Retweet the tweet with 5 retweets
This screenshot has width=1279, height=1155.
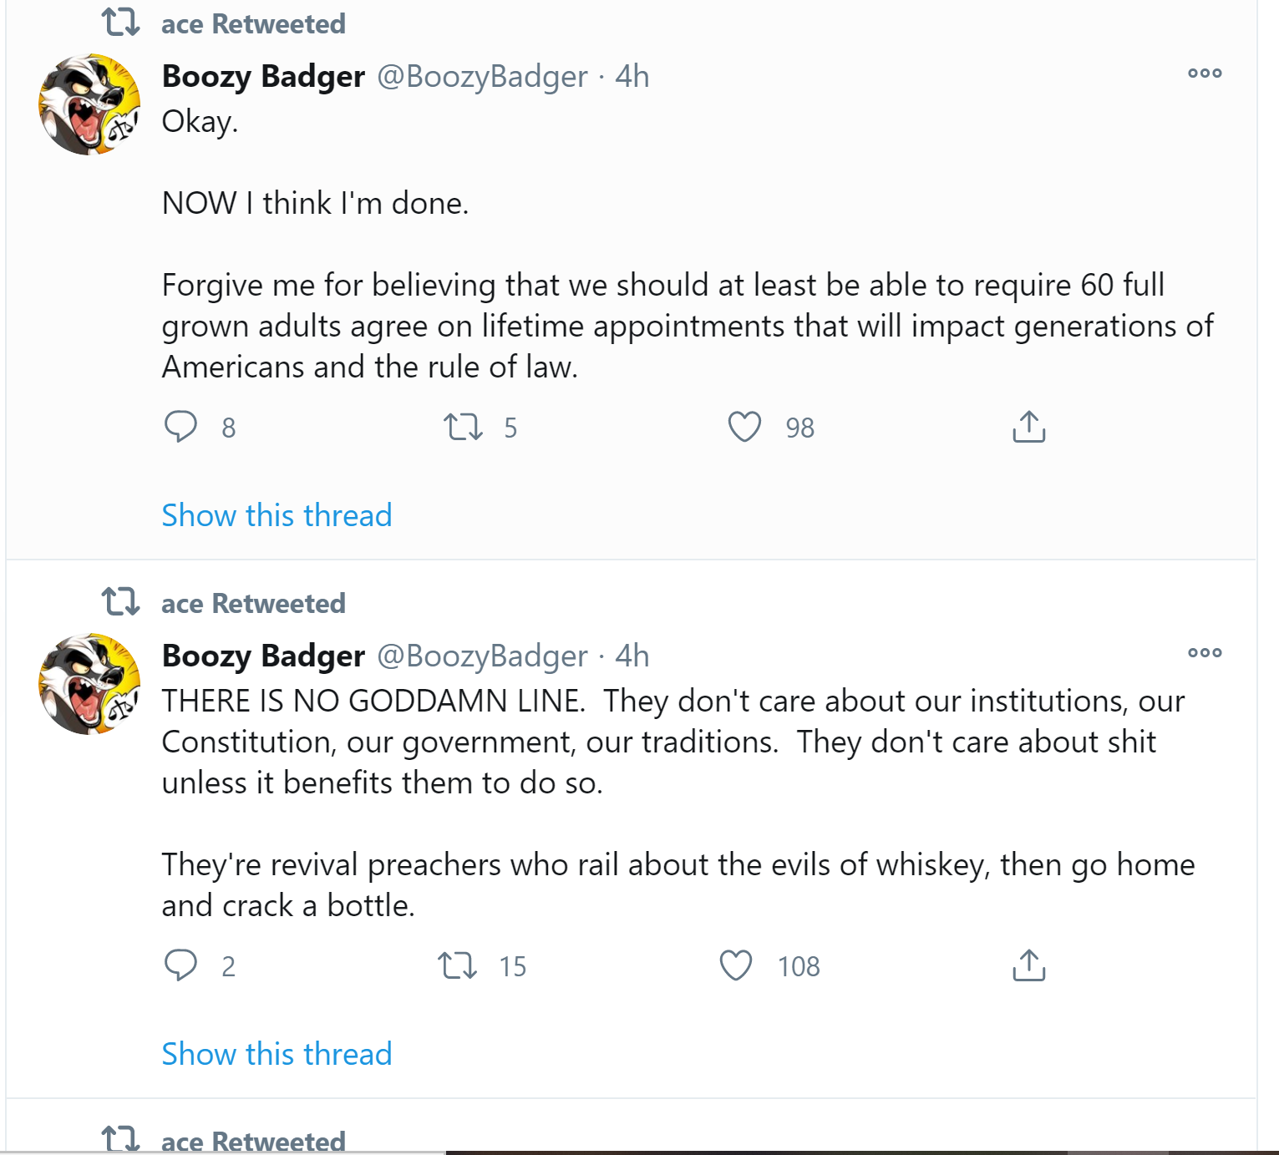[463, 427]
